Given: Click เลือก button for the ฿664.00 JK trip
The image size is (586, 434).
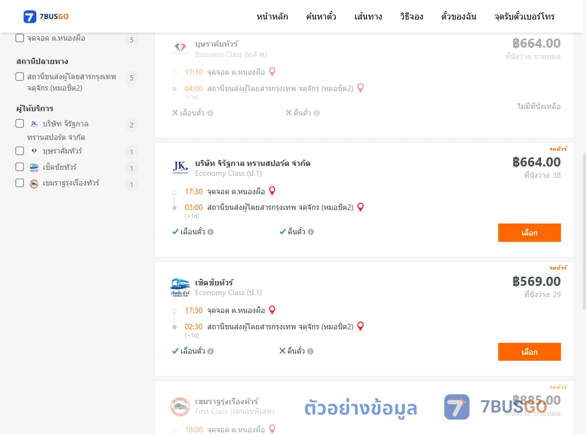Looking at the screenshot, I should pyautogui.click(x=529, y=233).
